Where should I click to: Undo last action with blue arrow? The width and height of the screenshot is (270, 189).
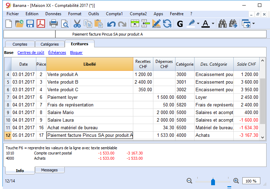coord(111,24)
